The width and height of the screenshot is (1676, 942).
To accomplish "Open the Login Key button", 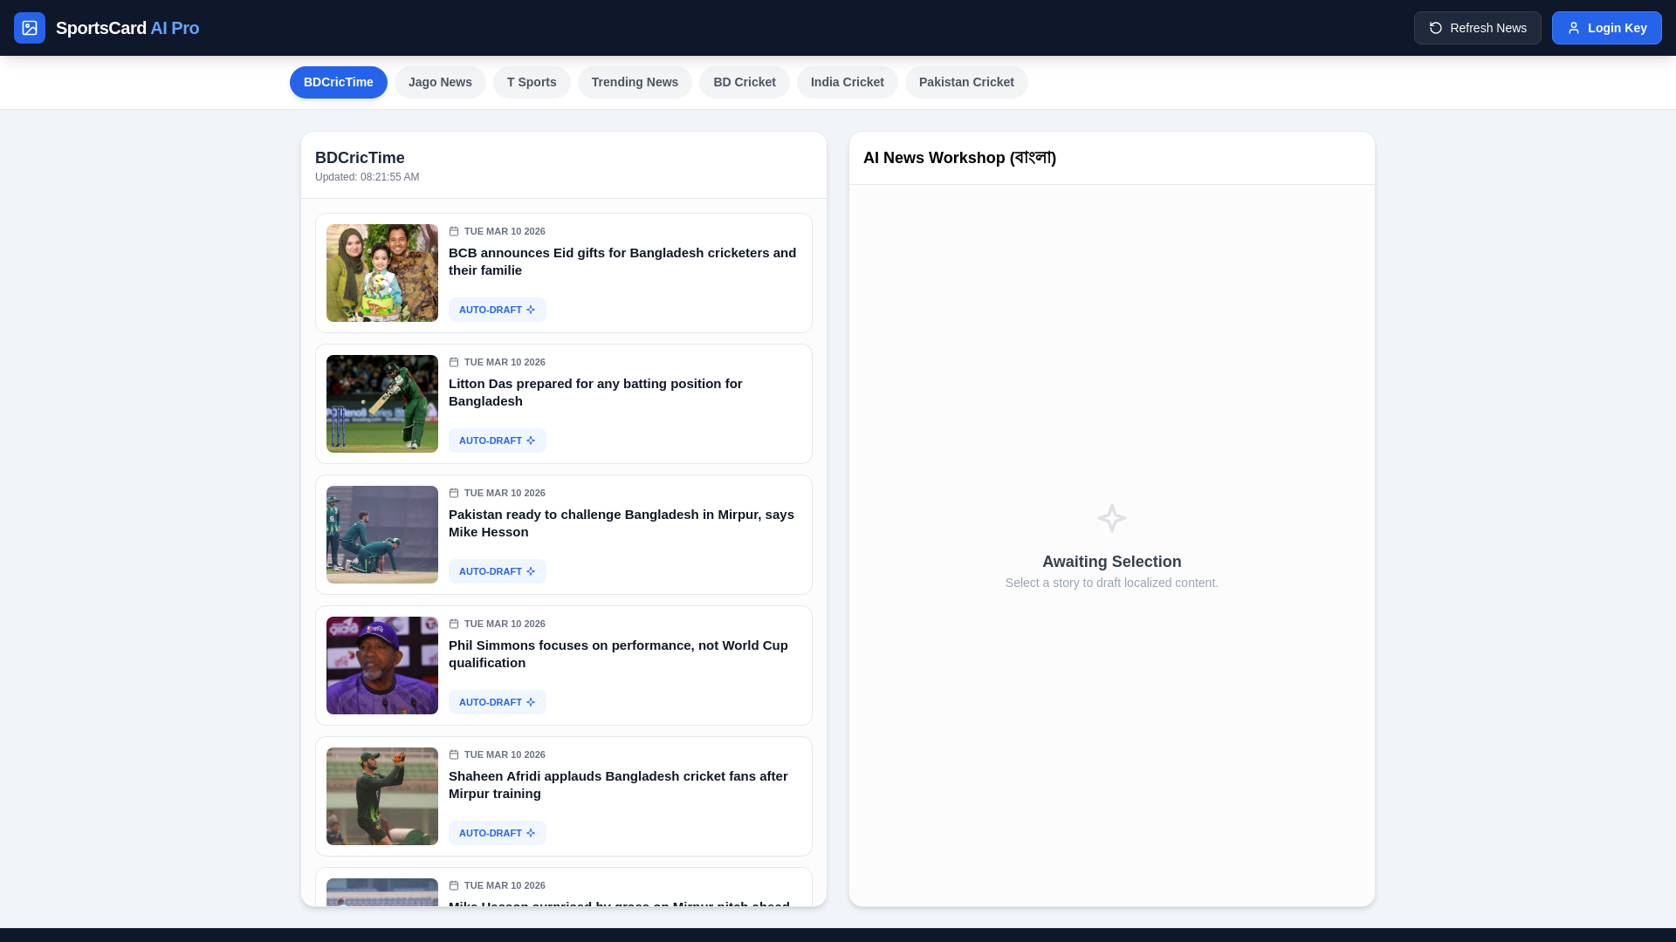I will coord(1606,28).
